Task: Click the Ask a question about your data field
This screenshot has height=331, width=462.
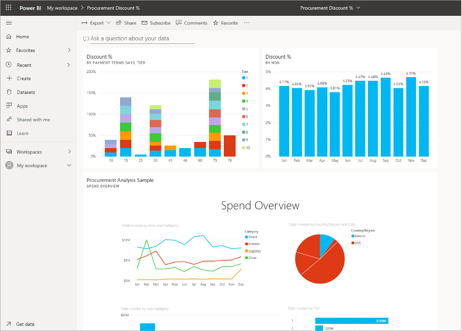Action: pyautogui.click(x=138, y=38)
